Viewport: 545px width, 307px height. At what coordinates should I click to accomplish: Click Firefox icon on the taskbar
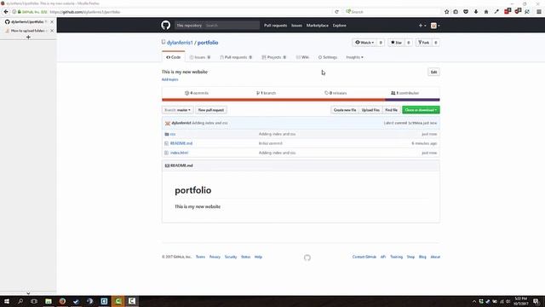(x=62, y=301)
